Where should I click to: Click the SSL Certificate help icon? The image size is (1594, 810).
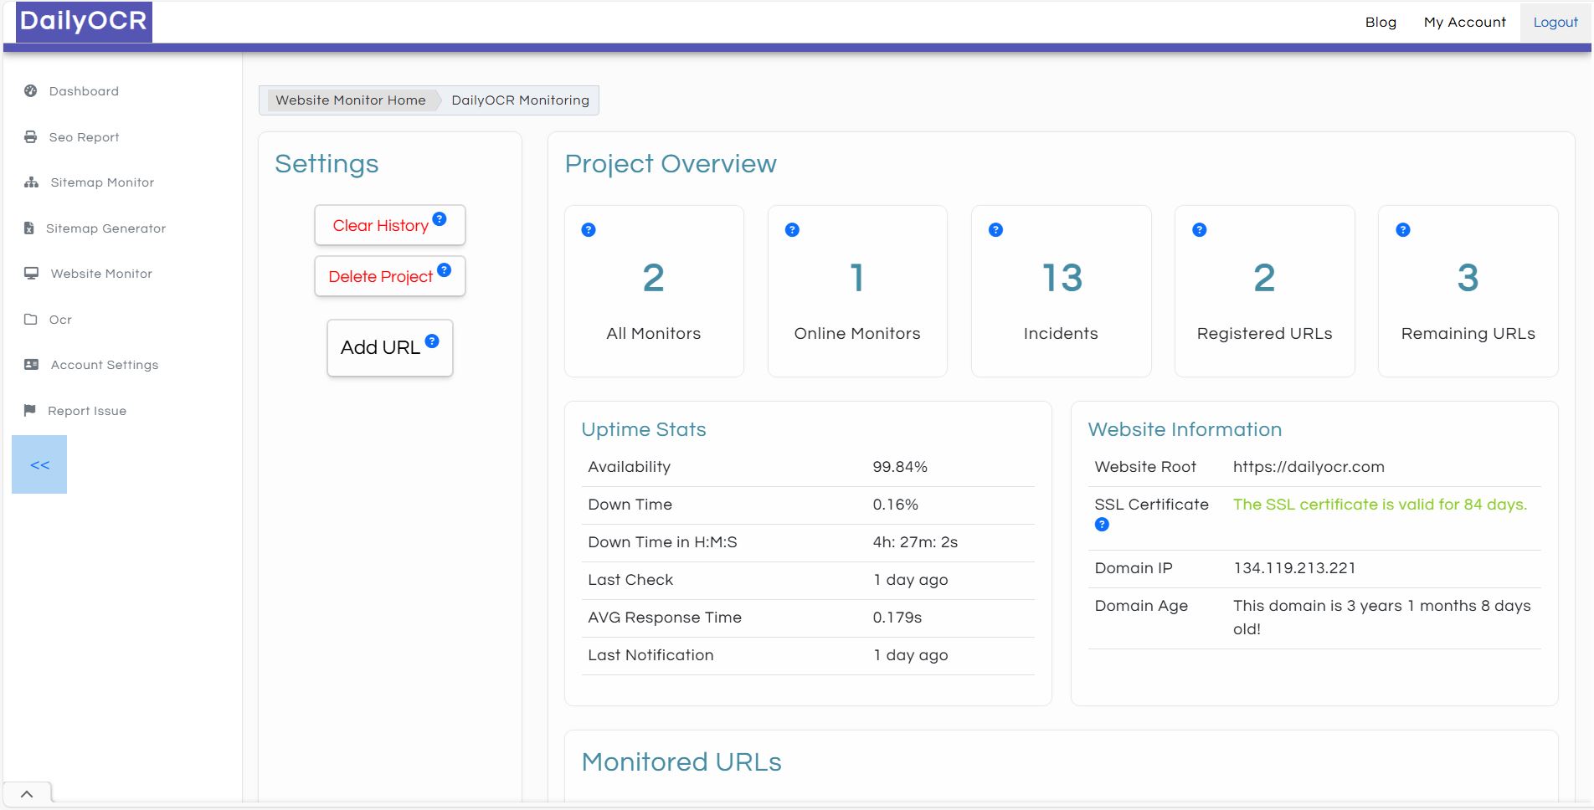click(1102, 525)
